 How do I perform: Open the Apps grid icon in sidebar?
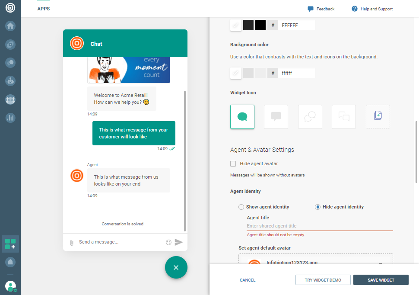tap(10, 244)
